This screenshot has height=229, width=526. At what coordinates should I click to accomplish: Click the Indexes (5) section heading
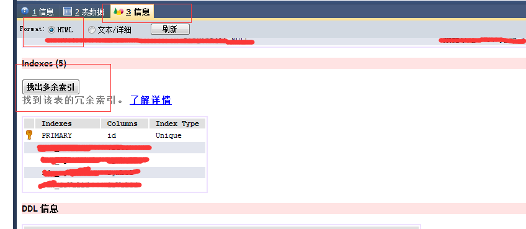44,63
